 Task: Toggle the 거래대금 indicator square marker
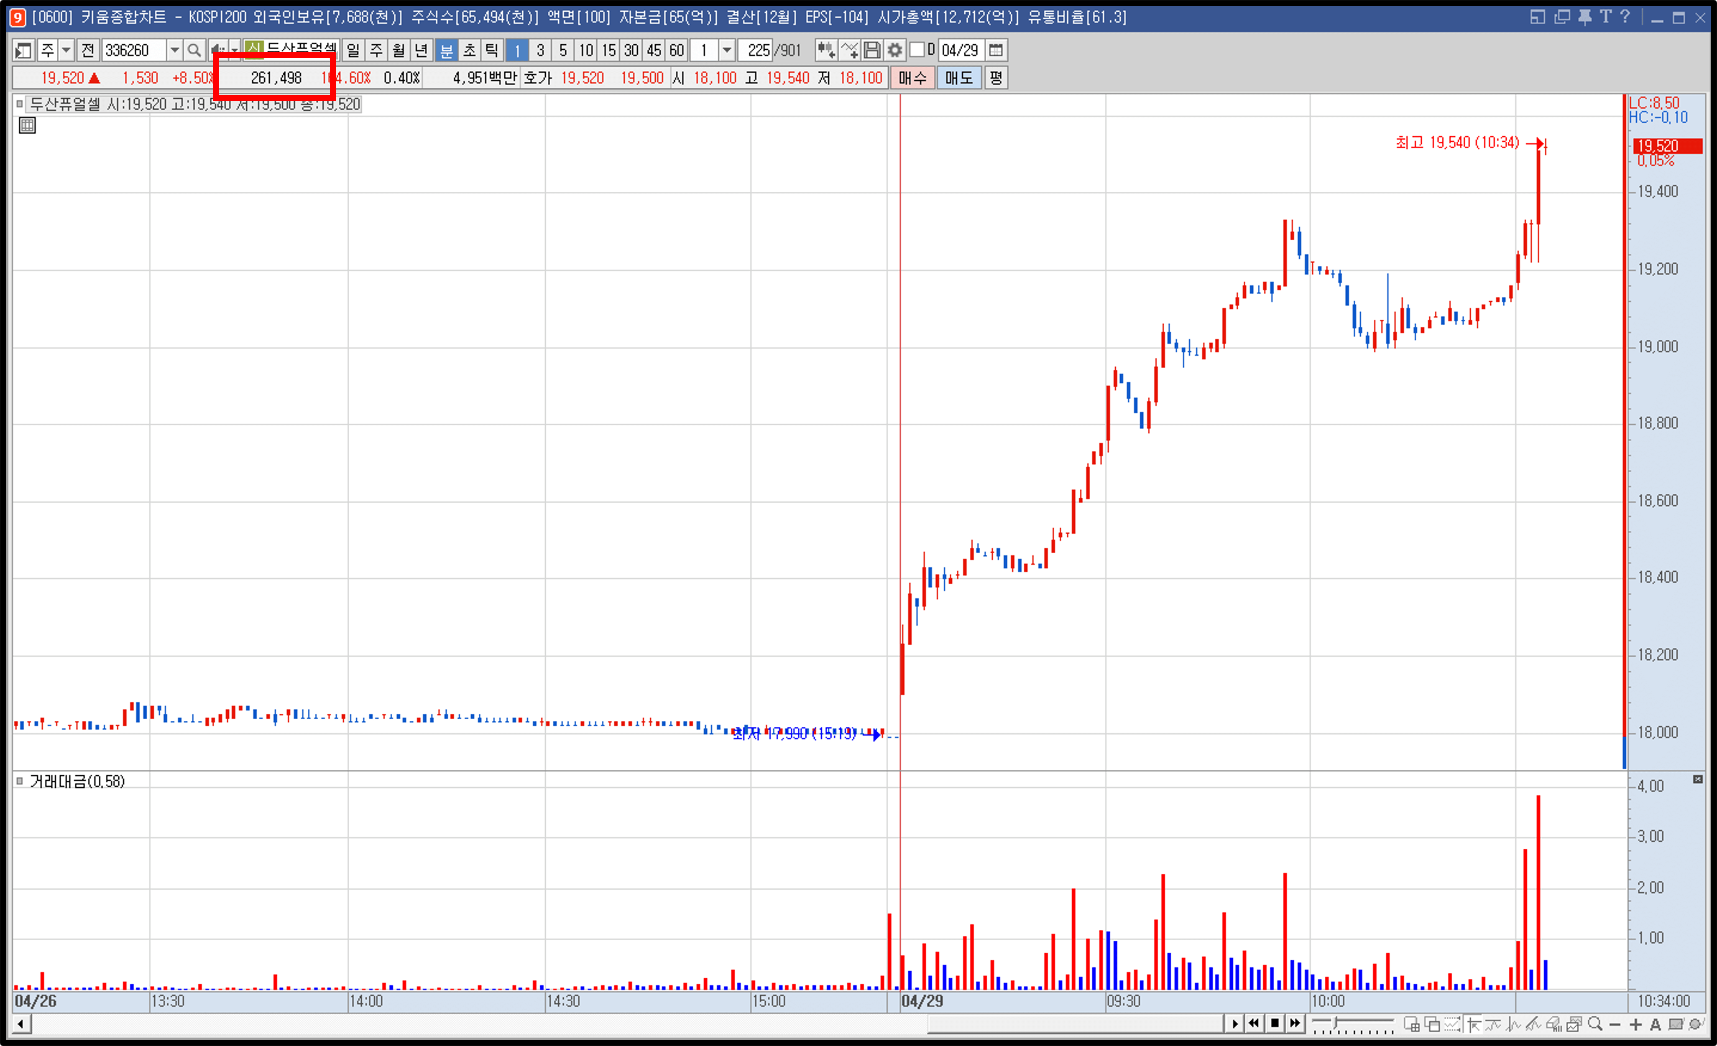[x=20, y=781]
